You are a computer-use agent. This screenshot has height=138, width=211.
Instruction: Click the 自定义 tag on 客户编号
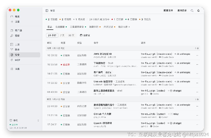108,72
